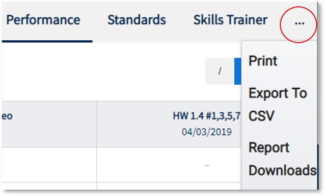Click the slash view toggle button
Screen dimensions: 325x196
pyautogui.click(x=219, y=71)
